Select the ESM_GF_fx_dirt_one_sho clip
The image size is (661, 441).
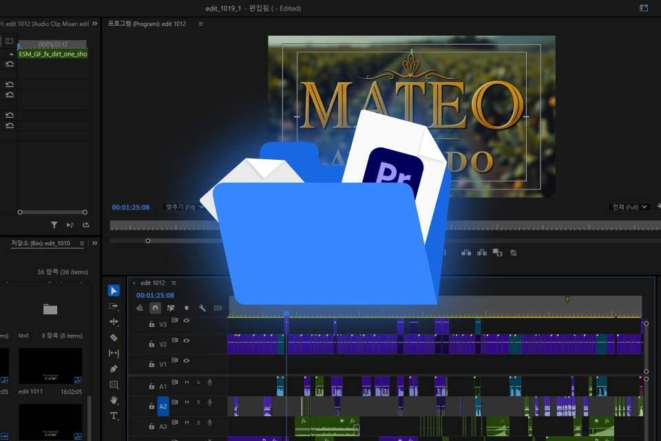(x=53, y=54)
